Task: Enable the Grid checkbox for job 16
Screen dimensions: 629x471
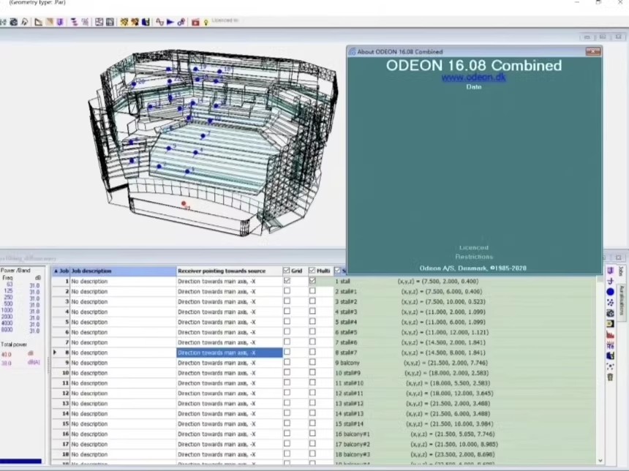Action: point(287,433)
